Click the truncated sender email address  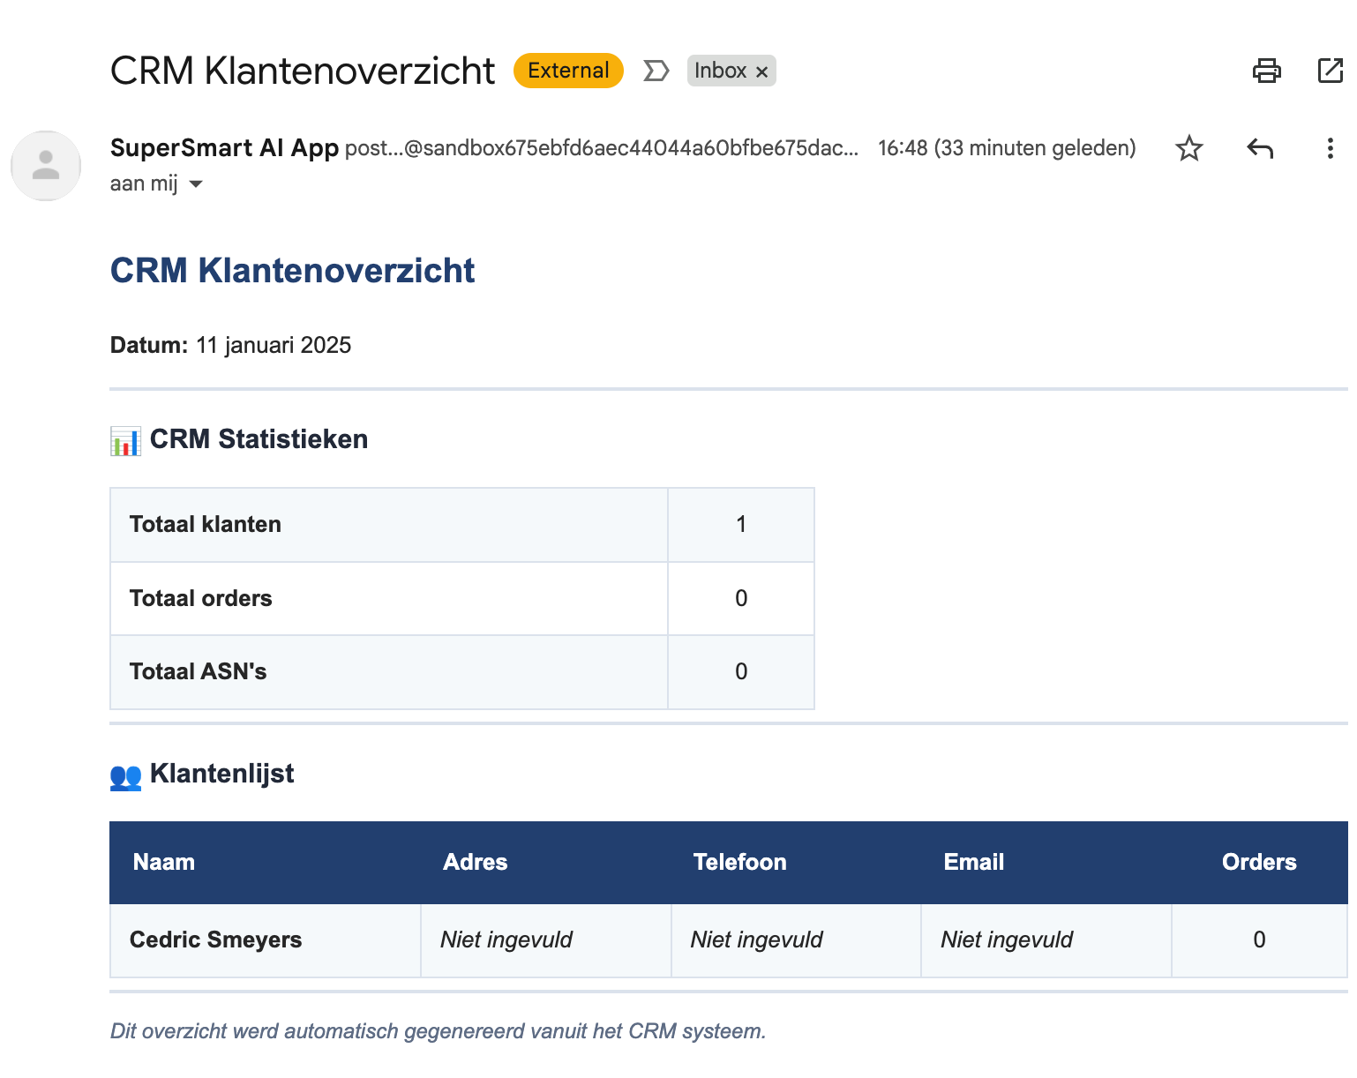[600, 148]
